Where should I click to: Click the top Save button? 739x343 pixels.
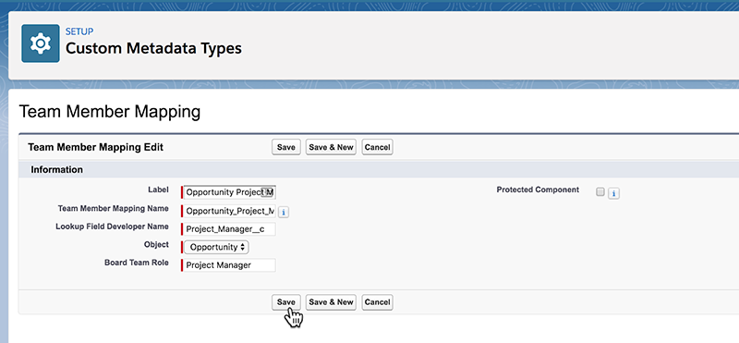coord(286,147)
